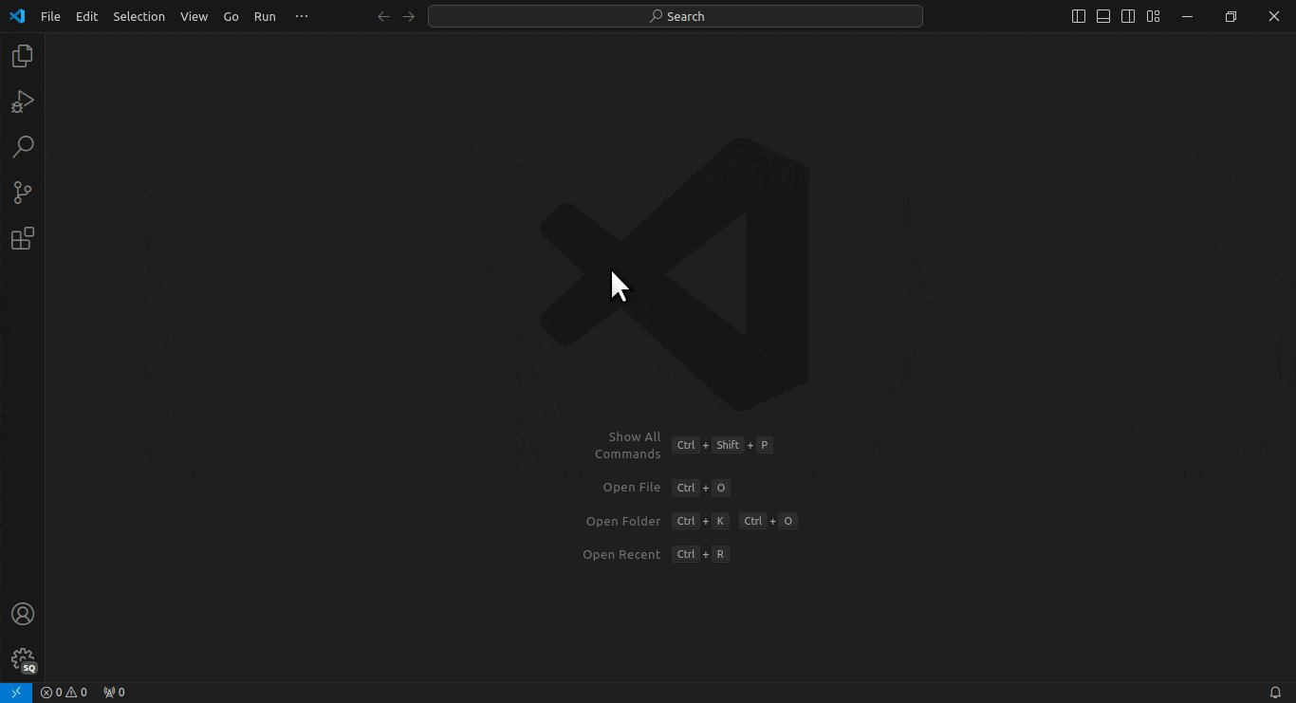The height and width of the screenshot is (703, 1296).
Task: Open the Manage gear menu
Action: point(22,659)
